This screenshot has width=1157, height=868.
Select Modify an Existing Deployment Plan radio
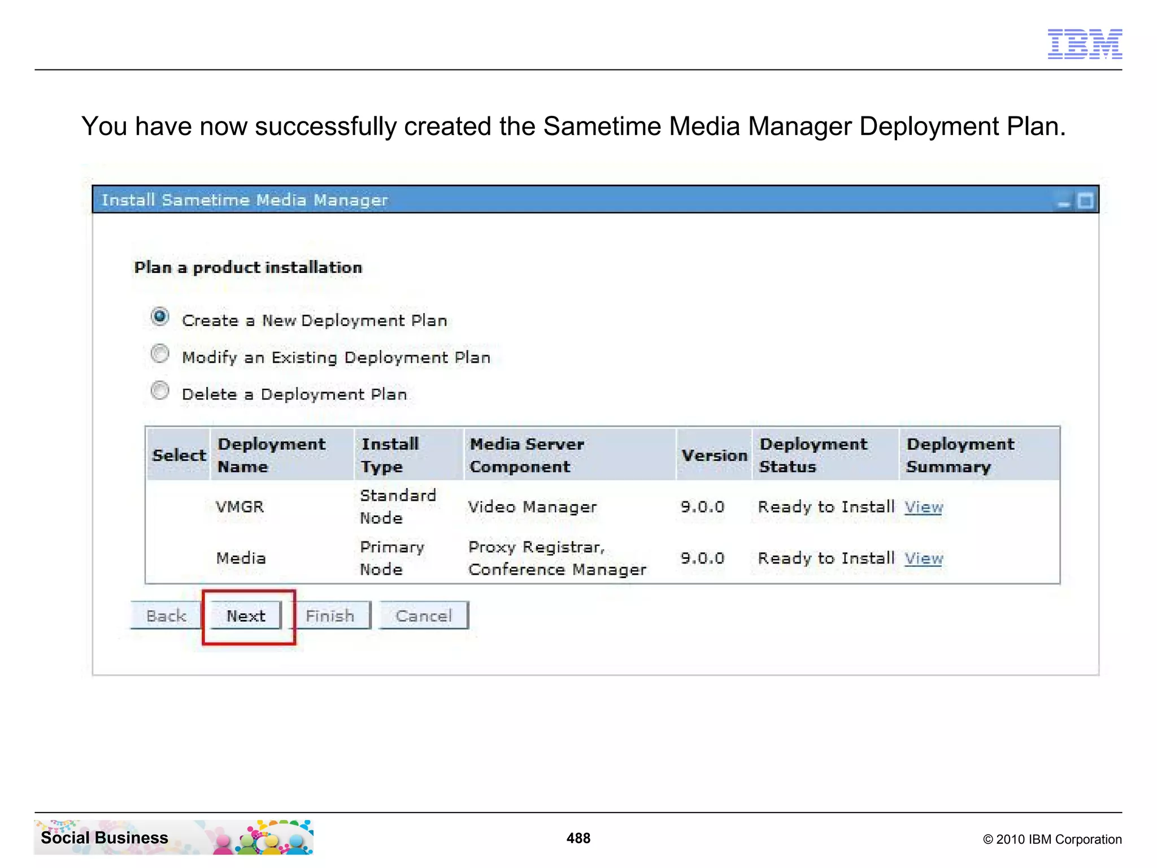click(x=160, y=354)
